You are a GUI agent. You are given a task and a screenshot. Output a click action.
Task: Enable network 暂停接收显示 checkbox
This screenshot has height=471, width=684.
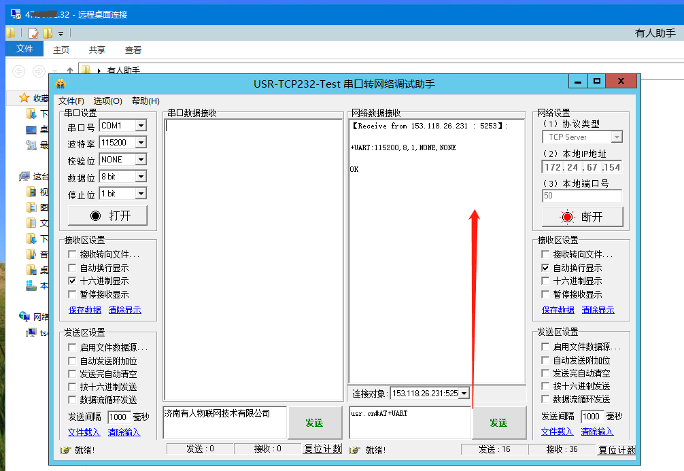pos(545,294)
